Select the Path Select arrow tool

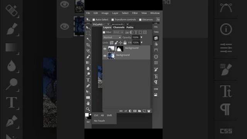coord(88,92)
